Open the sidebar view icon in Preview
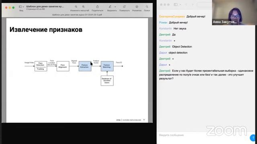This screenshot has height=144, width=257. (x=20, y=7)
